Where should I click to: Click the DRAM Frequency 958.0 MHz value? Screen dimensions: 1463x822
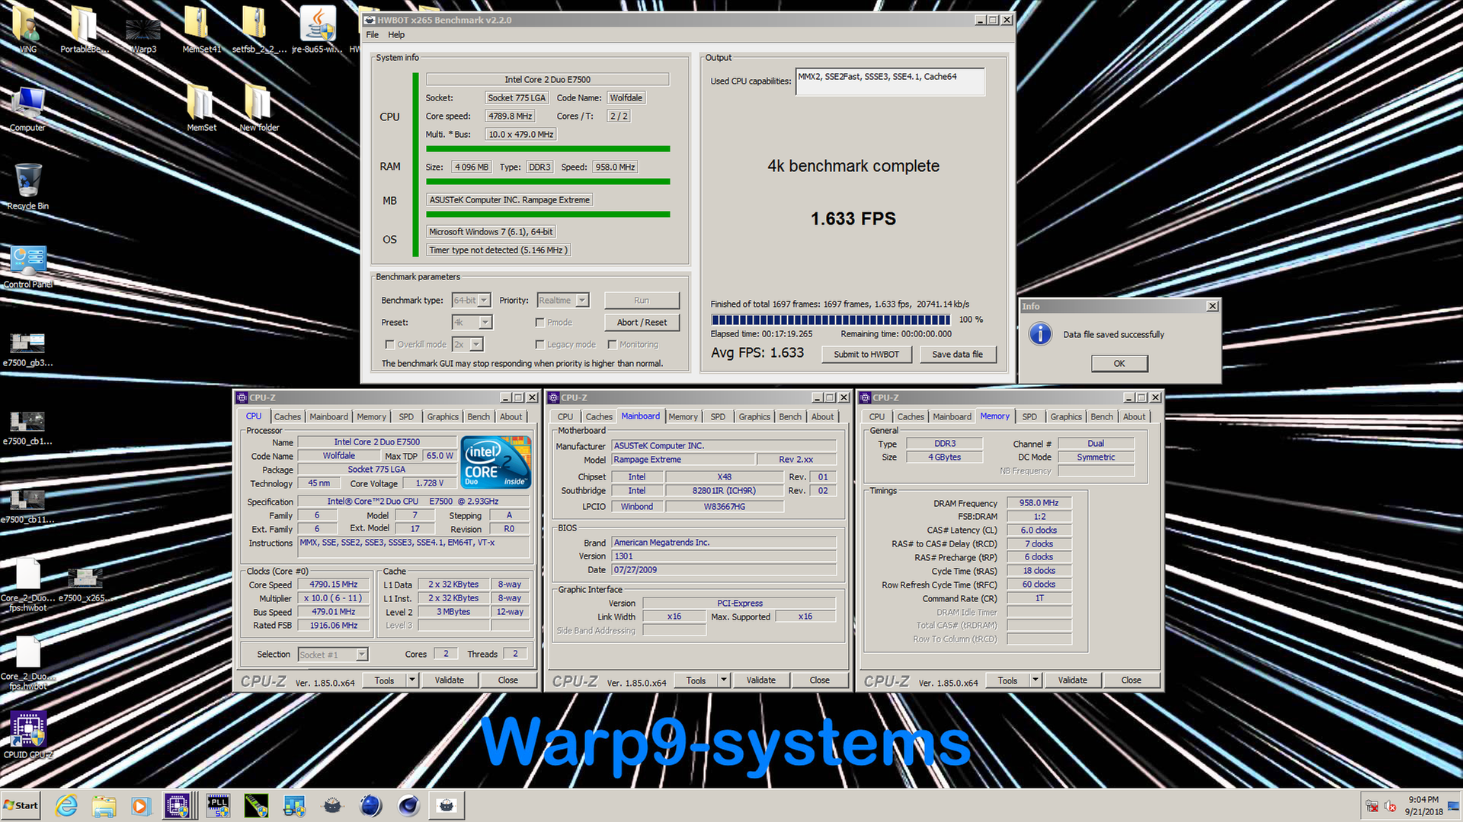(1039, 503)
